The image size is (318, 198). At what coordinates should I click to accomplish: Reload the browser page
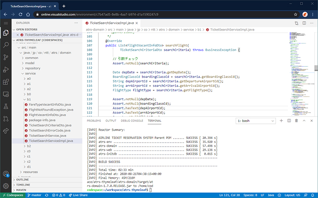point(20,14)
